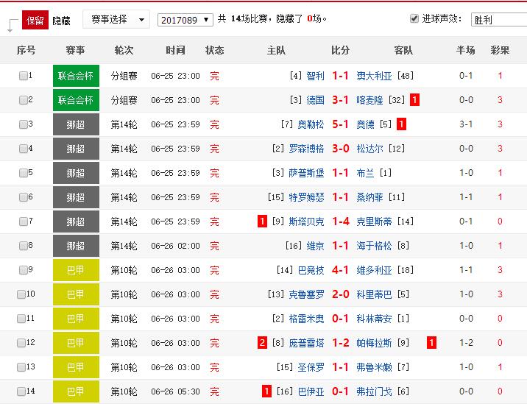This screenshot has height=404, width=527.
Task: Open the 赛事选择 dropdown
Action: tap(116, 19)
